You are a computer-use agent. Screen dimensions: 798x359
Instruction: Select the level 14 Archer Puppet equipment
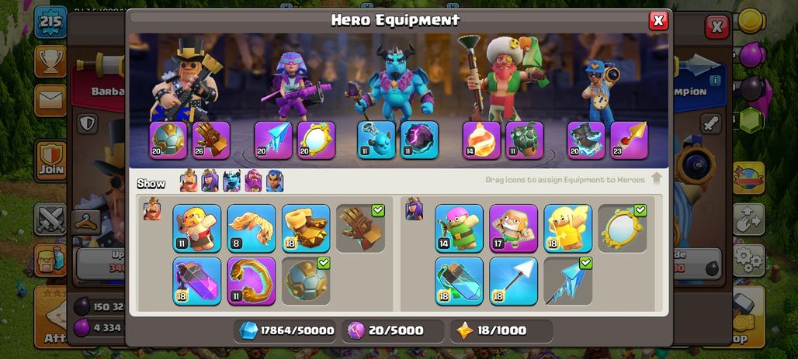(459, 228)
